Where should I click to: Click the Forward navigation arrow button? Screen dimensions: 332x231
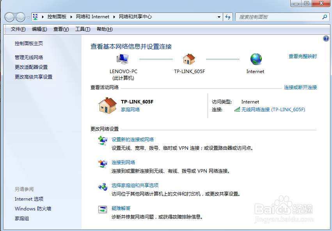point(21,17)
